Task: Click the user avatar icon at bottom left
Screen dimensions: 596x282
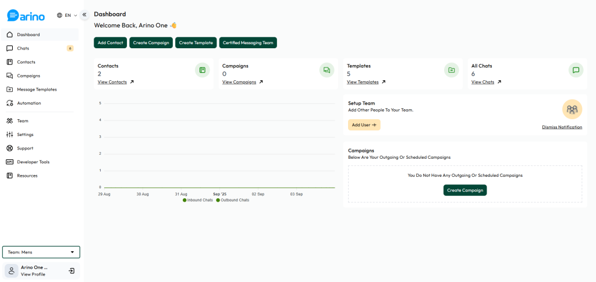Action: click(x=12, y=271)
